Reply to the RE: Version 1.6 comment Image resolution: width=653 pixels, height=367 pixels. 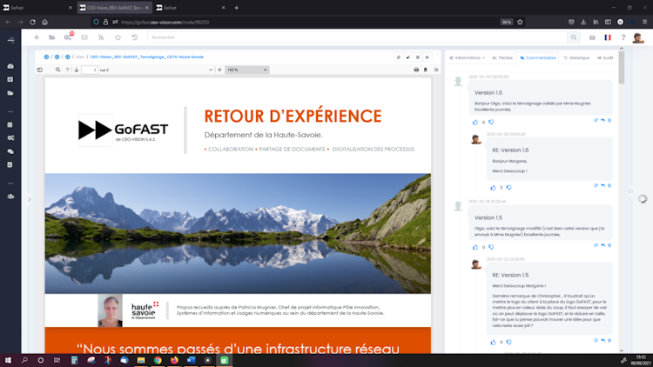click(603, 185)
